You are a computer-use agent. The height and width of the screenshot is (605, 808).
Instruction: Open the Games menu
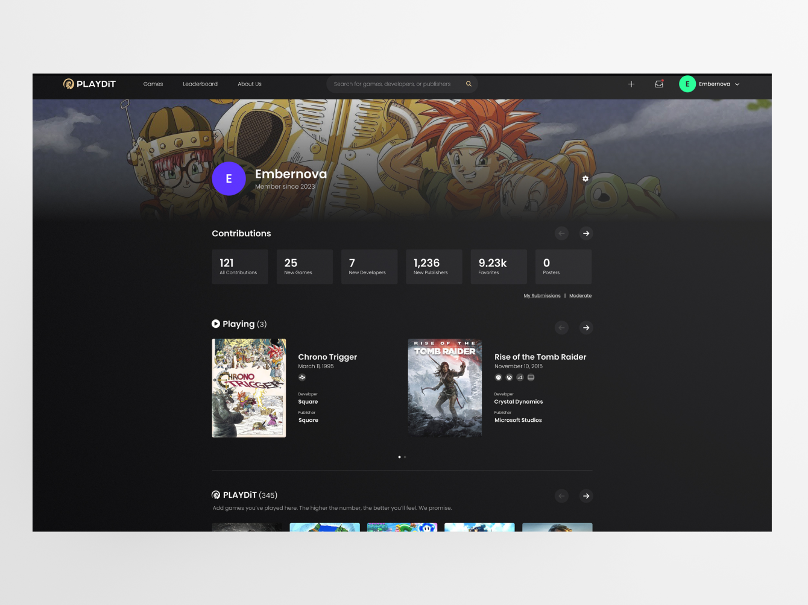click(153, 84)
